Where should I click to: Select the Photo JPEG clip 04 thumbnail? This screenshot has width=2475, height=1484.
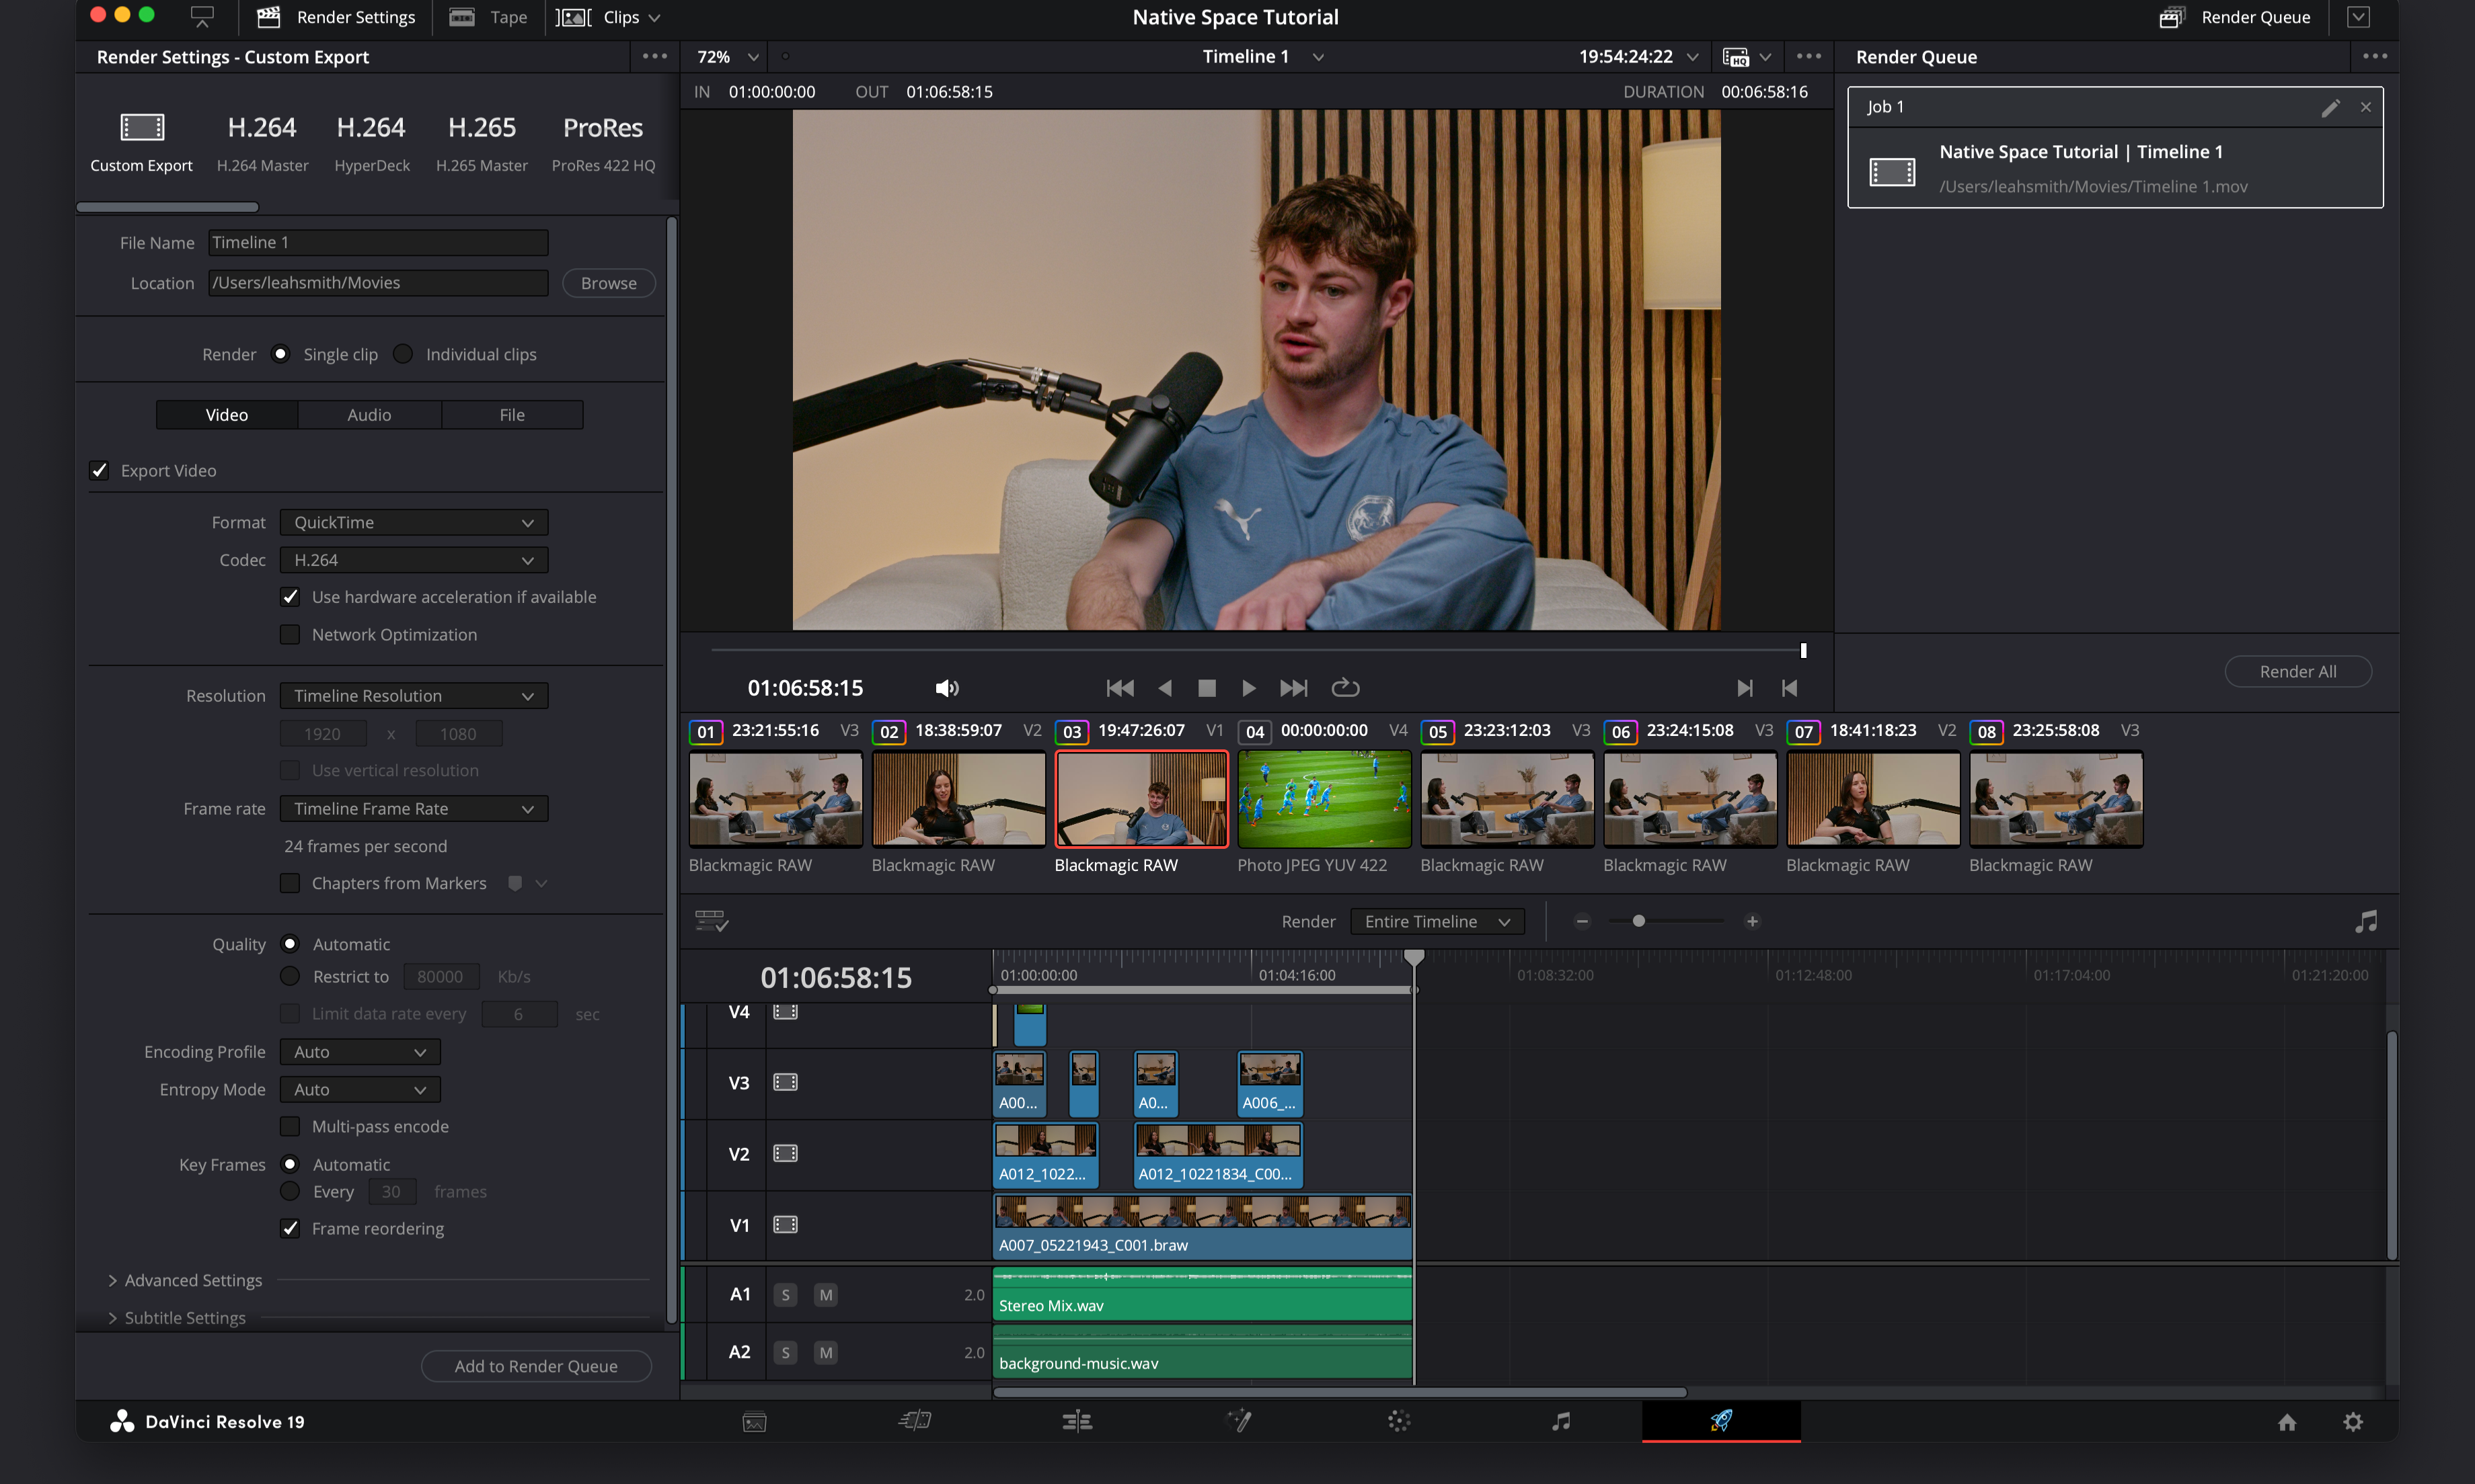click(1324, 799)
